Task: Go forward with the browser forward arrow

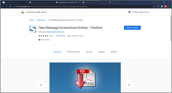Action: tap(6, 6)
